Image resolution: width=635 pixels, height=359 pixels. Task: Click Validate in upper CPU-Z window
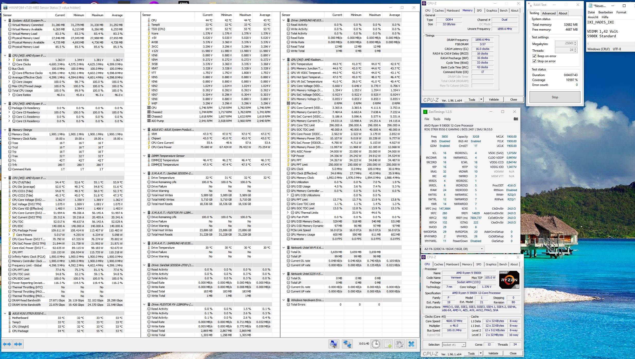coord(493,100)
